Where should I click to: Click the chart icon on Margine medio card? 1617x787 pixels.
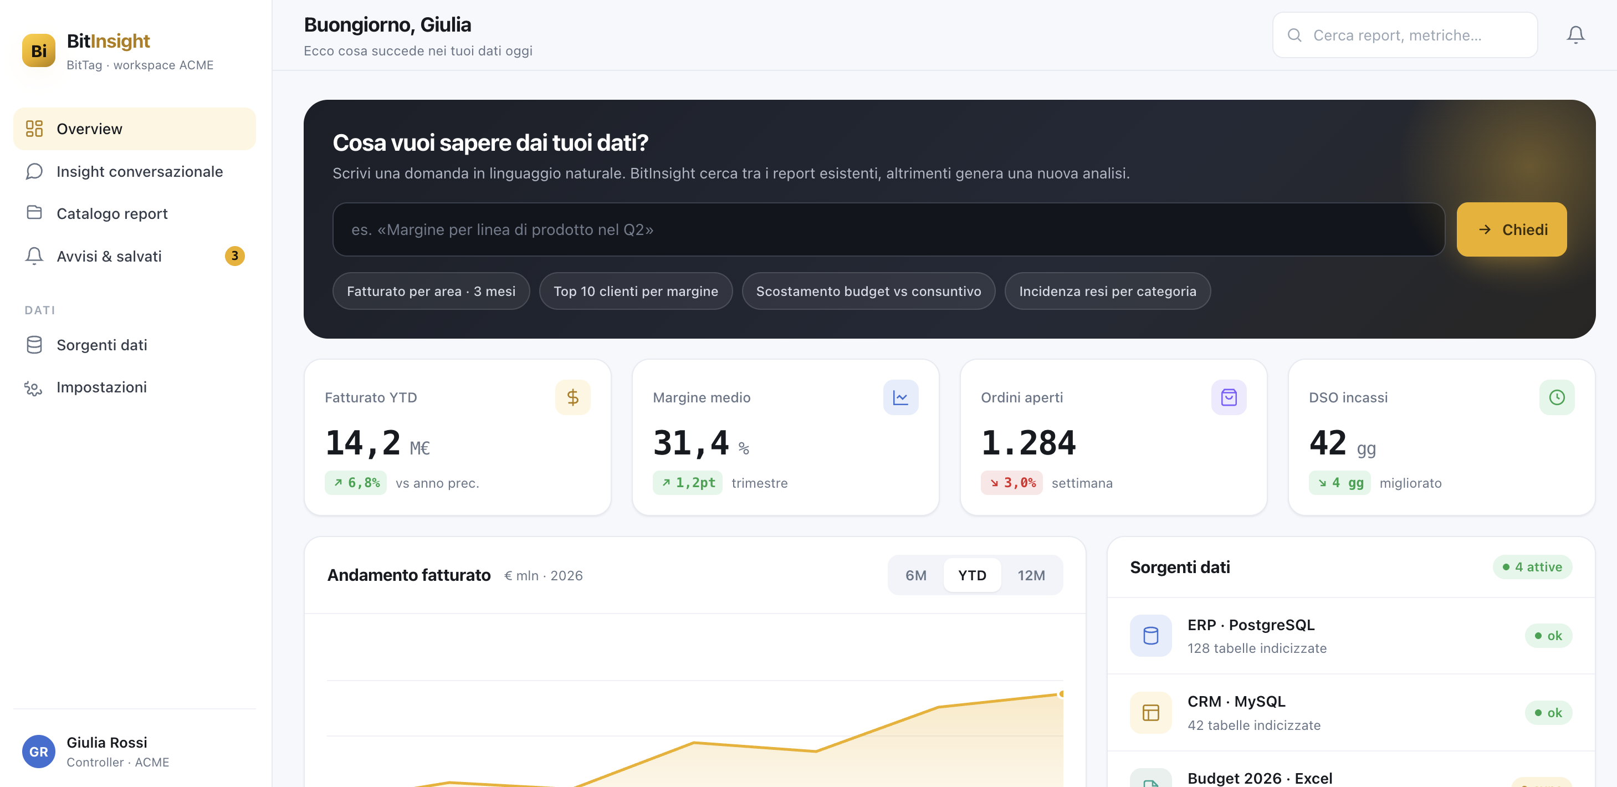pyautogui.click(x=900, y=397)
